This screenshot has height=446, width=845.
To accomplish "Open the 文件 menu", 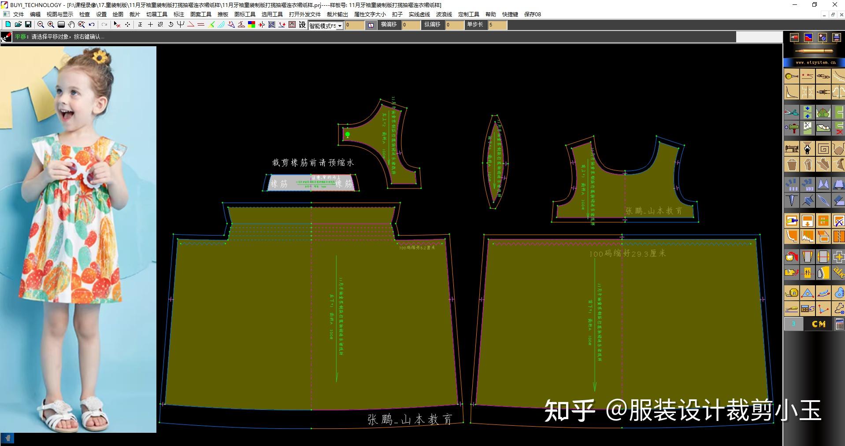I will tap(19, 15).
